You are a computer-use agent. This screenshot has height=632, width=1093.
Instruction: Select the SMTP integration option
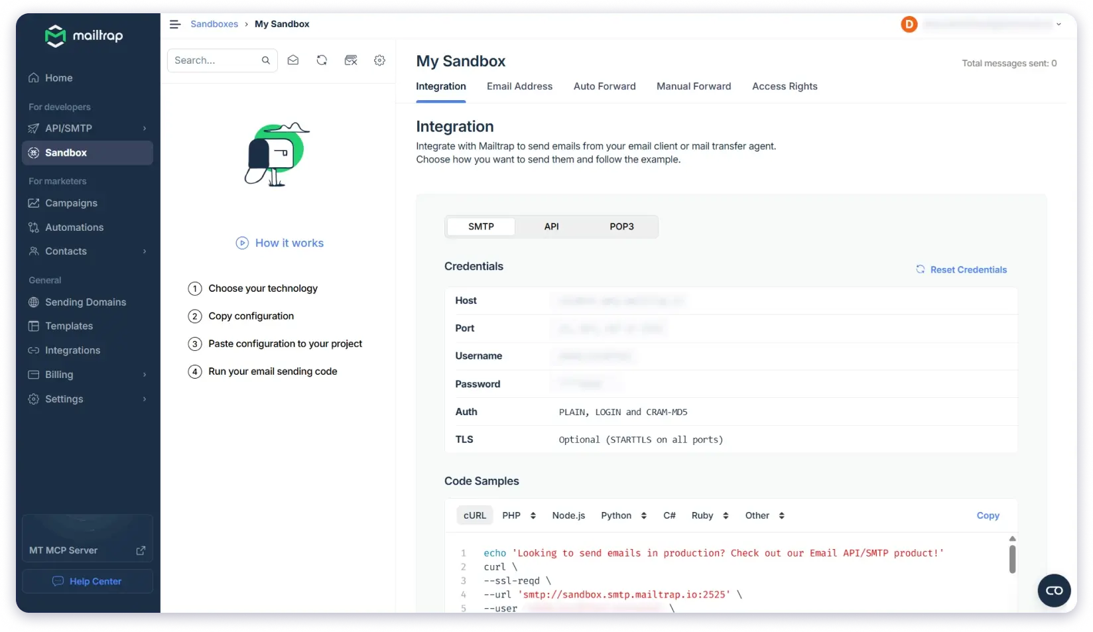click(x=481, y=227)
